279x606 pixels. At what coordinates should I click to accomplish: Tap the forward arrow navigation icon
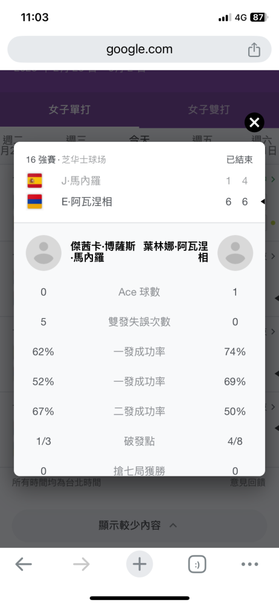click(82, 564)
